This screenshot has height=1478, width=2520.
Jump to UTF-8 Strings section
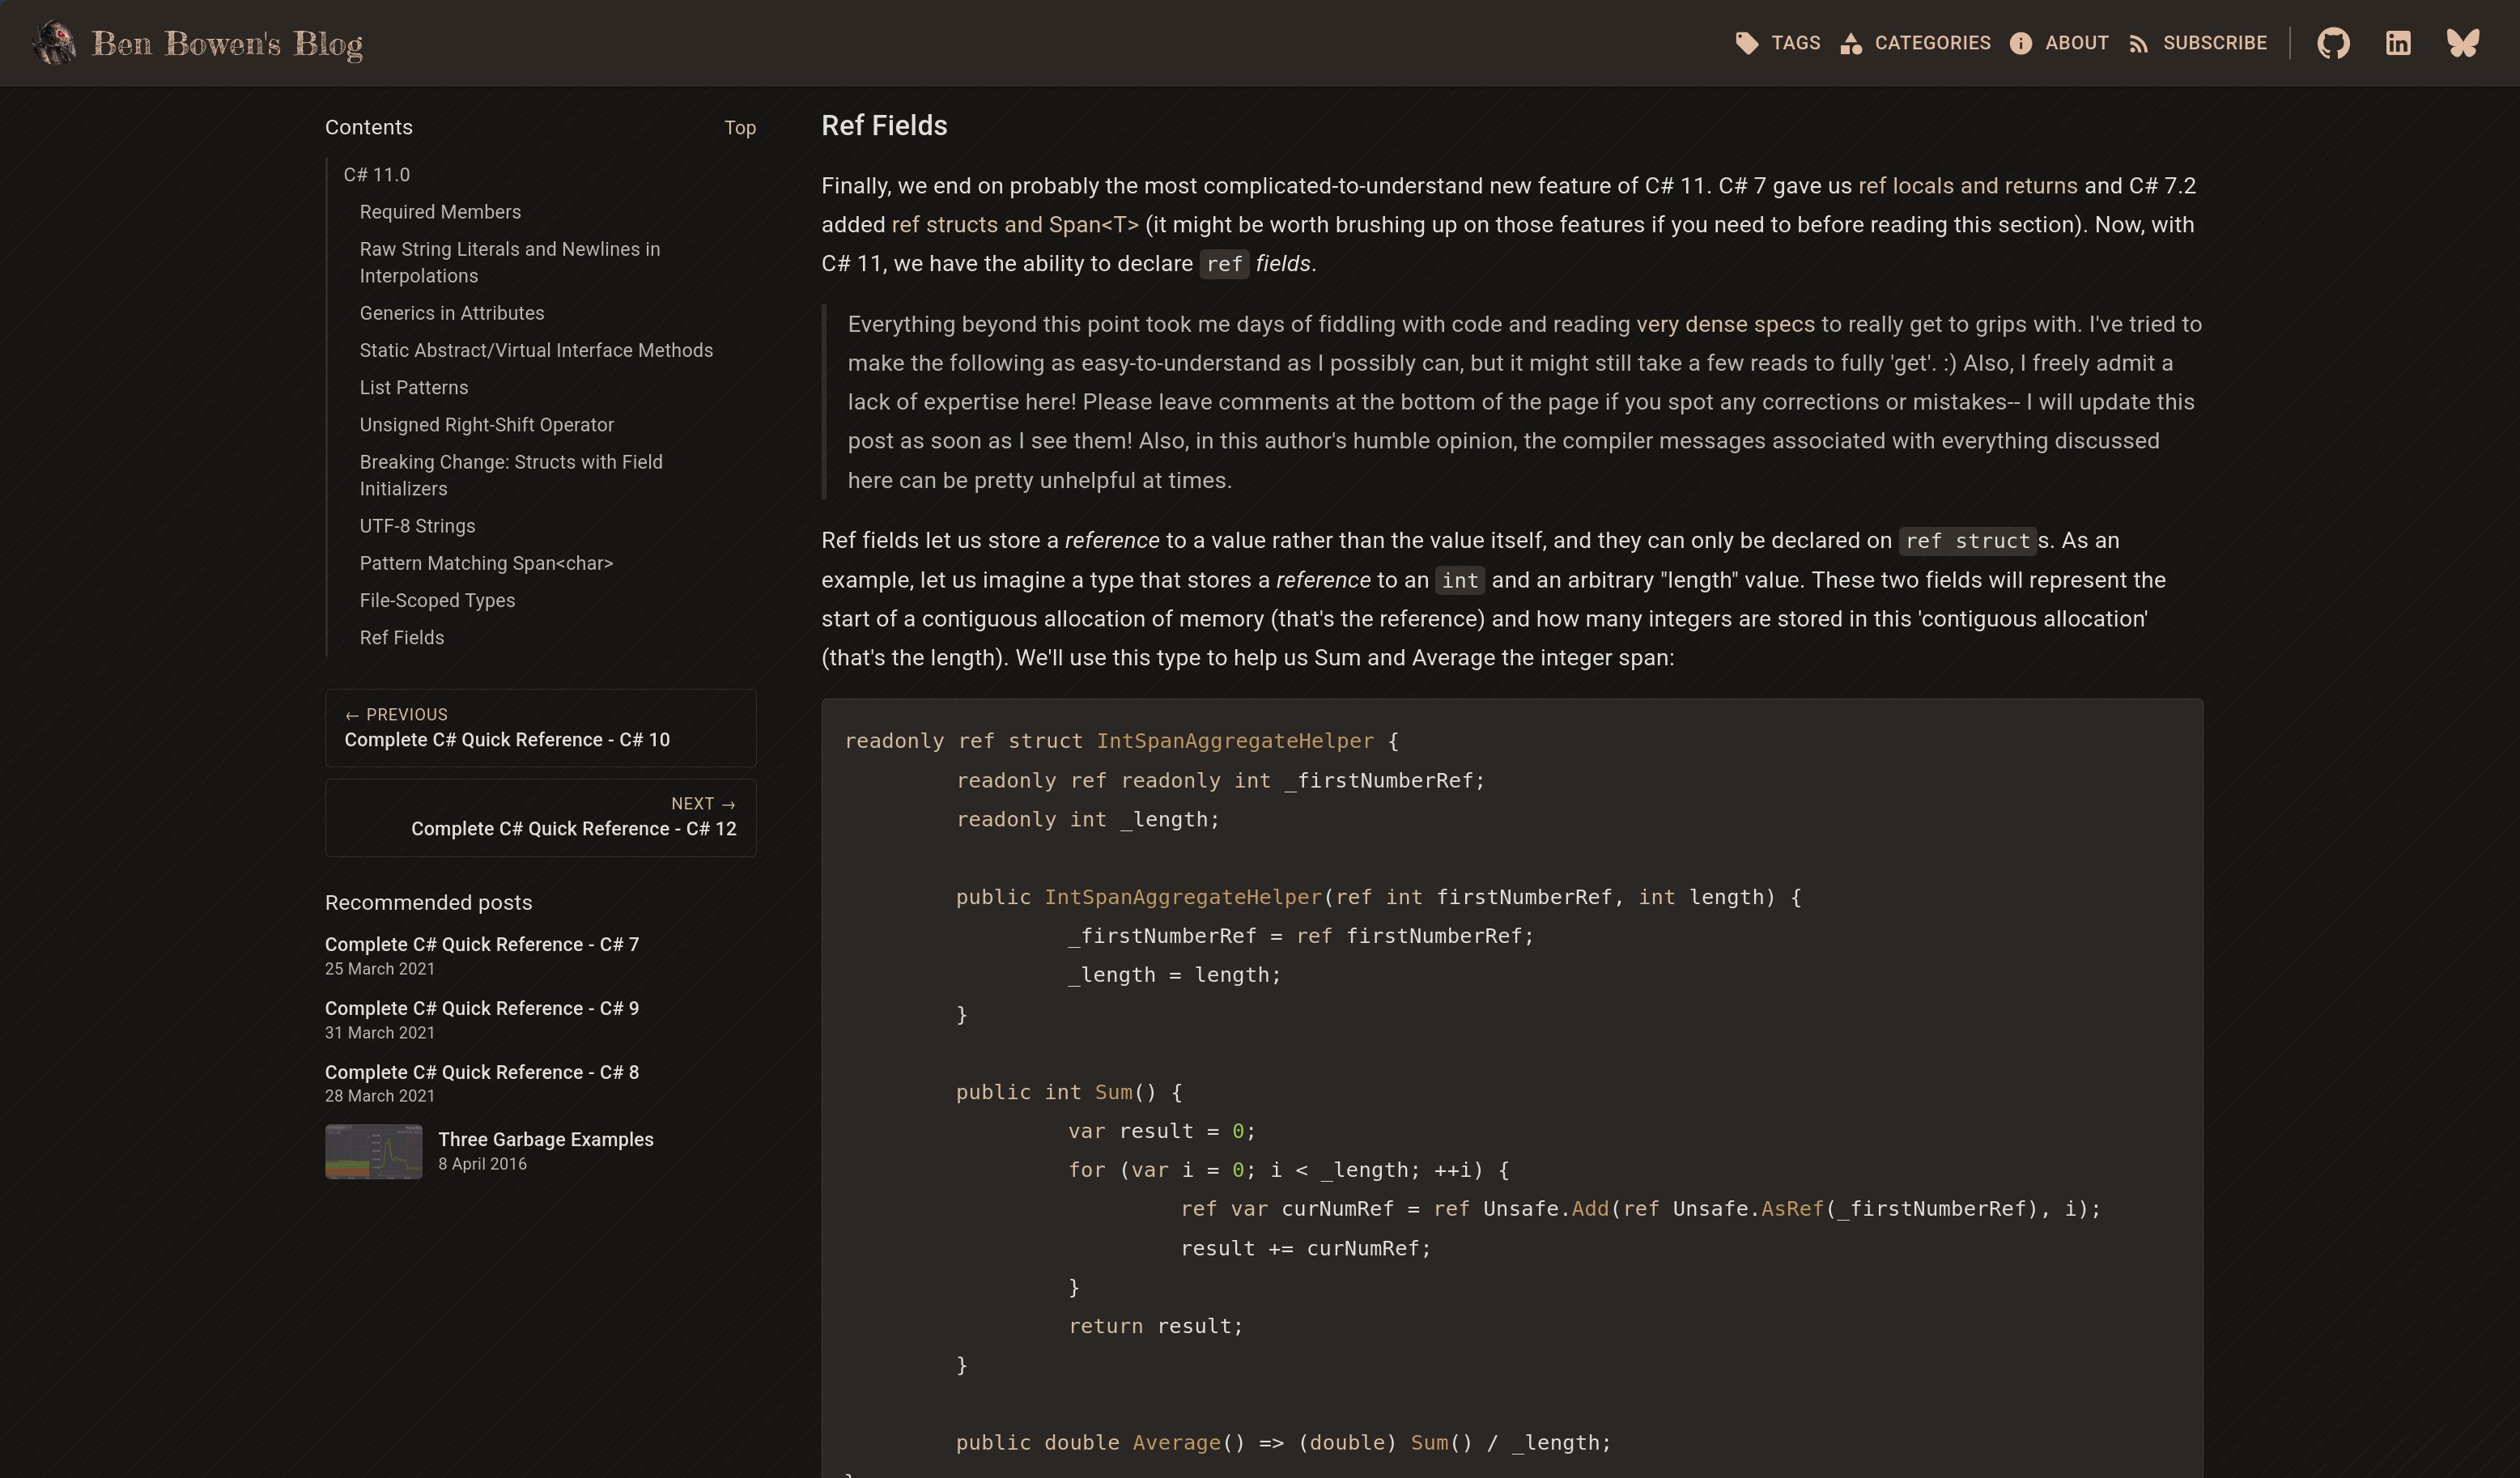(x=417, y=526)
